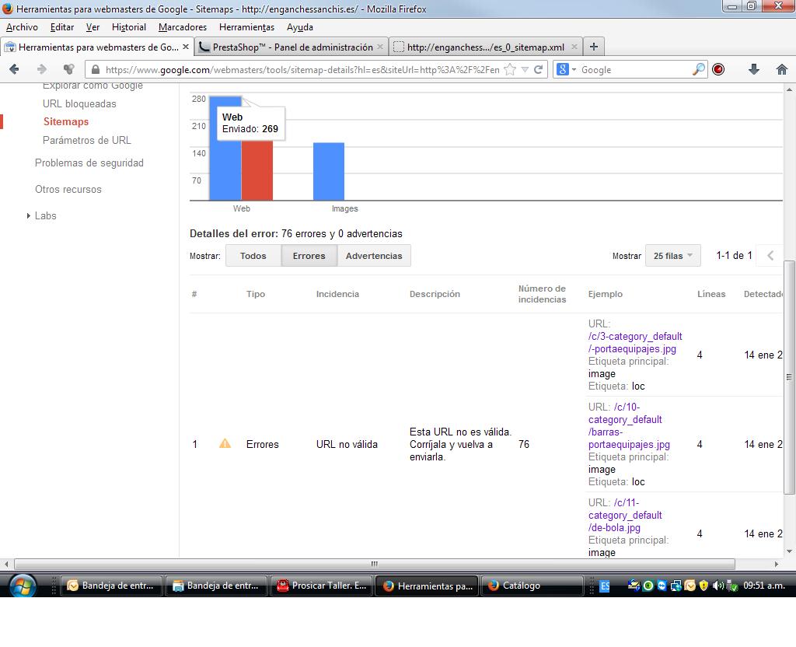Click the horizontal scrollbar thumb

(x=375, y=564)
